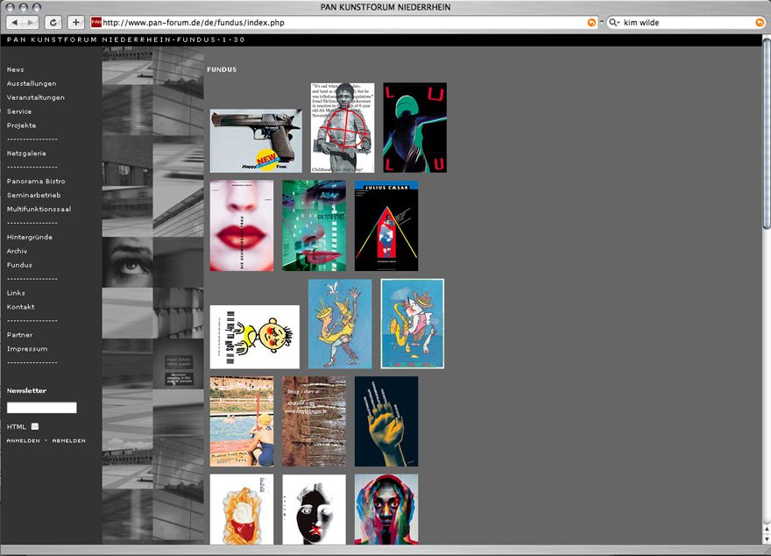Open the saxophone player poster thumbnail
771x556 pixels.
click(413, 324)
